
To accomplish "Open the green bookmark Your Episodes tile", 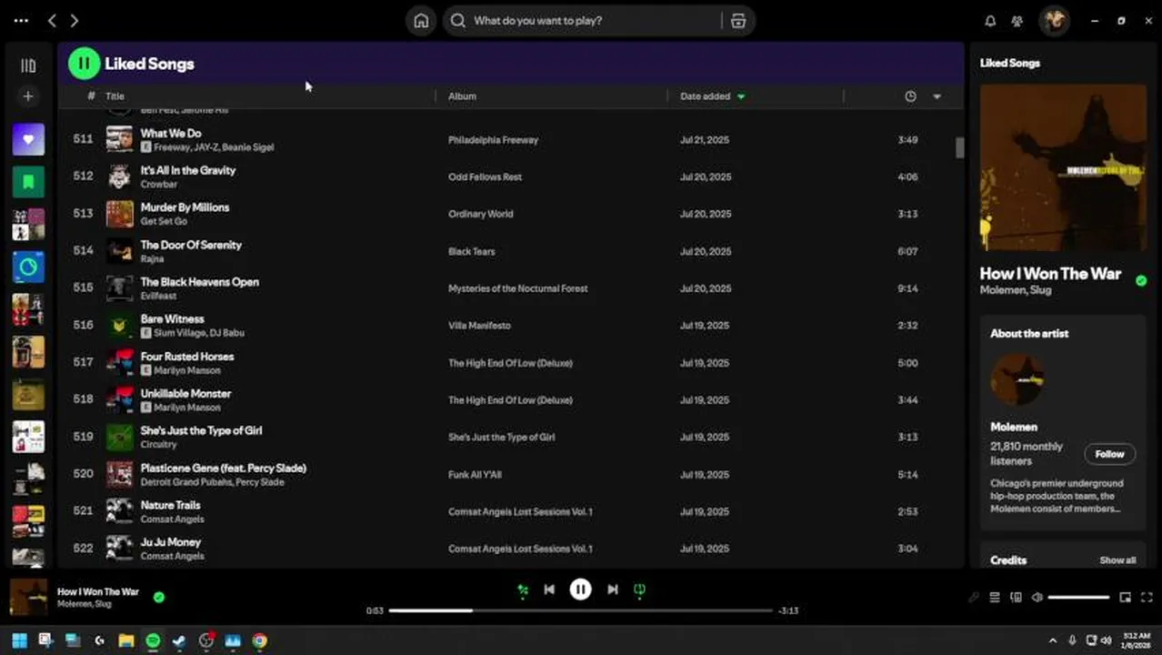I will [x=28, y=182].
